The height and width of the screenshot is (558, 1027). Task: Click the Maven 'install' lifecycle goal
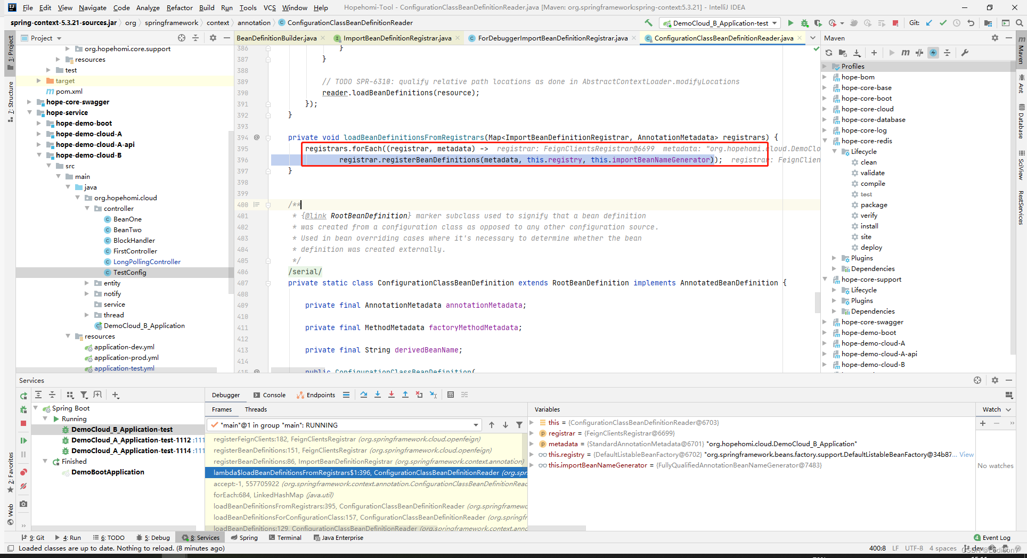pos(869,226)
